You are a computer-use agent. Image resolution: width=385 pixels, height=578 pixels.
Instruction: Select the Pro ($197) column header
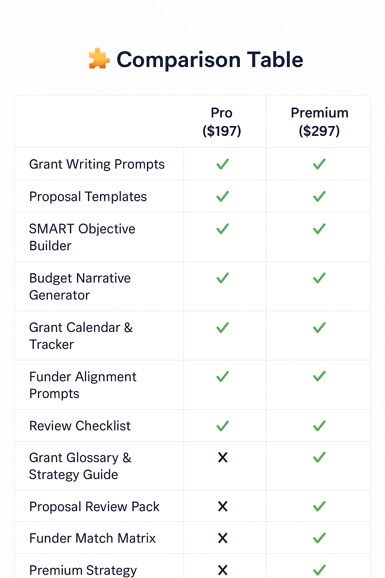[x=222, y=122]
